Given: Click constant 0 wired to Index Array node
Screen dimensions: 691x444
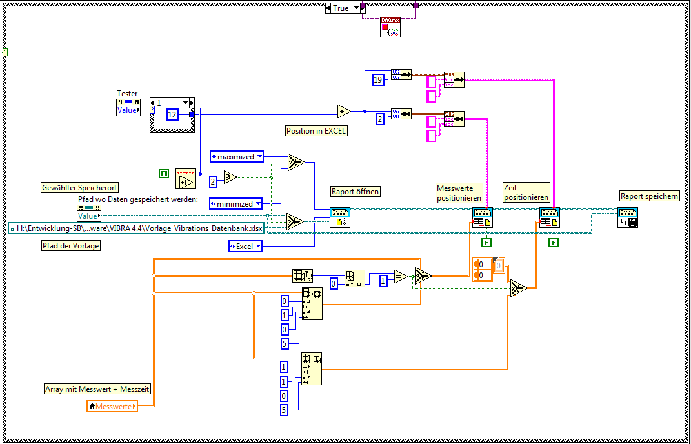Looking at the screenshot, I should tap(334, 283).
